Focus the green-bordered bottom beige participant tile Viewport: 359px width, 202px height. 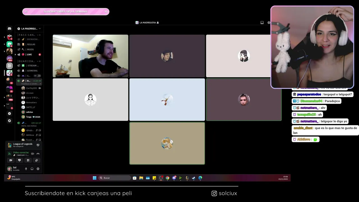167,143
